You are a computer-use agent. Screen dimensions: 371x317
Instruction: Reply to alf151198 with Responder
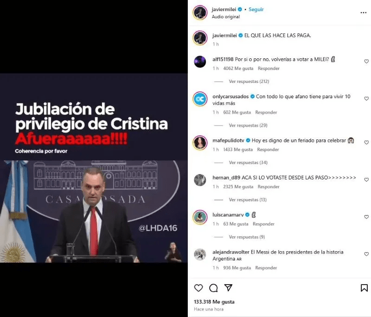[269, 68]
